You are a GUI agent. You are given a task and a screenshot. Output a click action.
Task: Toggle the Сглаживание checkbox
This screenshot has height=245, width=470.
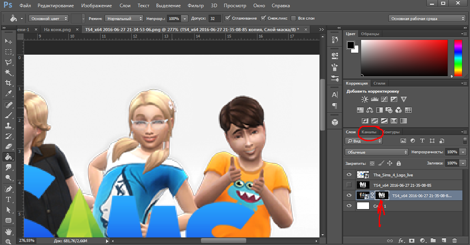pos(228,18)
